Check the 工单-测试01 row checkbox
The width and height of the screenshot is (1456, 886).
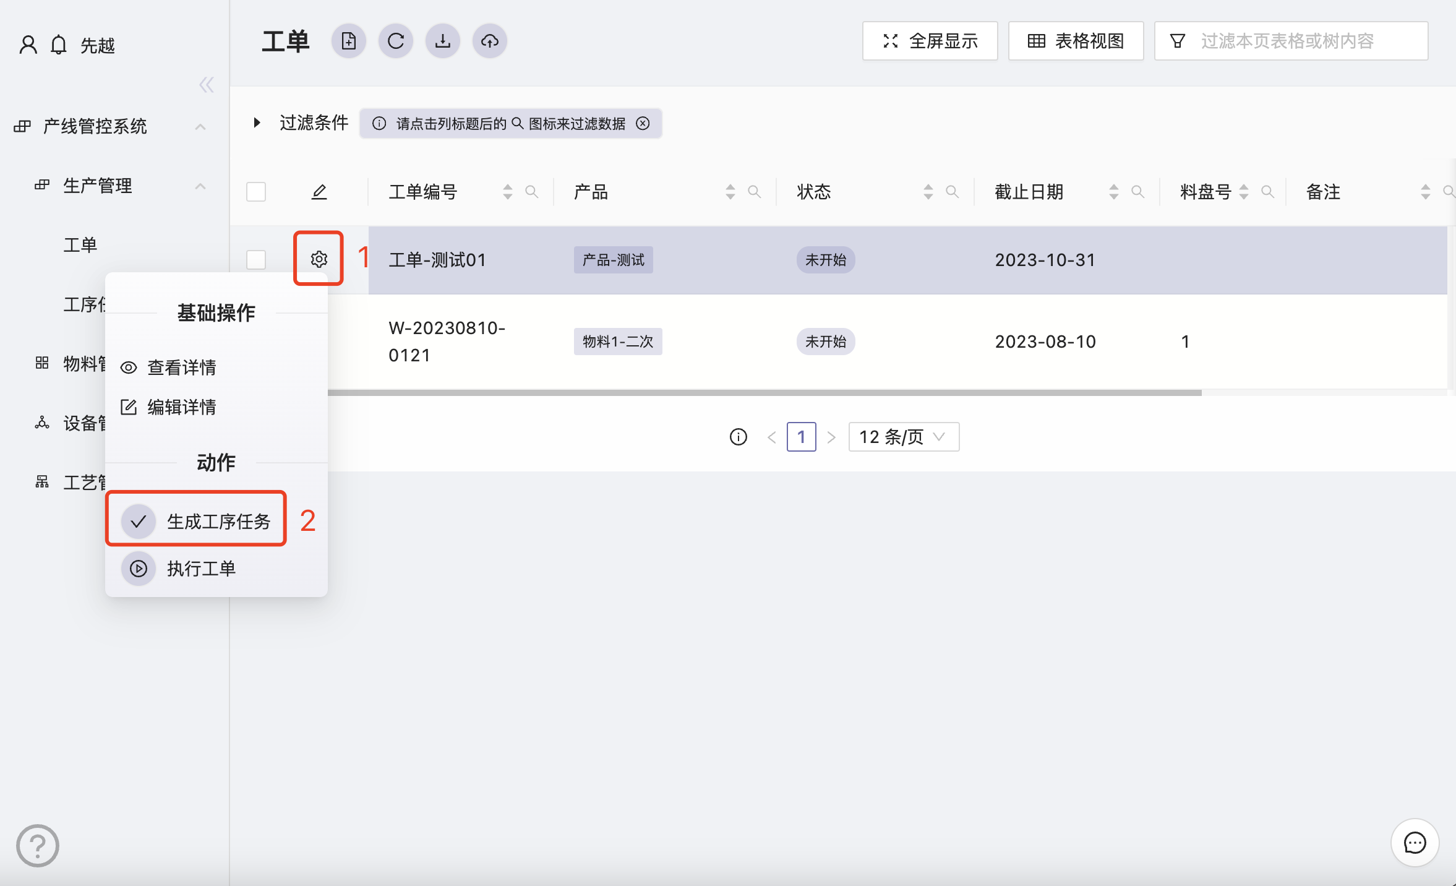pos(256,259)
